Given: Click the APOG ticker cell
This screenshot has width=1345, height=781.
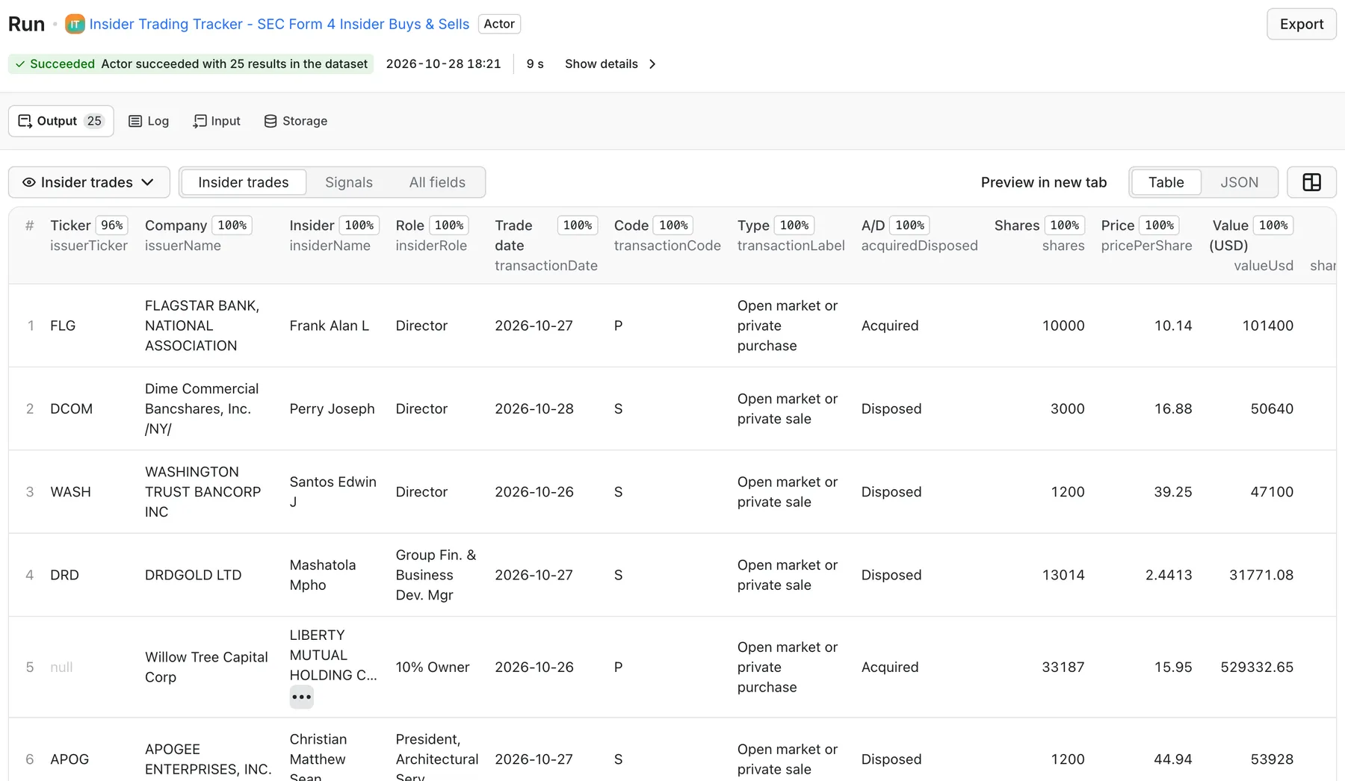Looking at the screenshot, I should (x=69, y=759).
